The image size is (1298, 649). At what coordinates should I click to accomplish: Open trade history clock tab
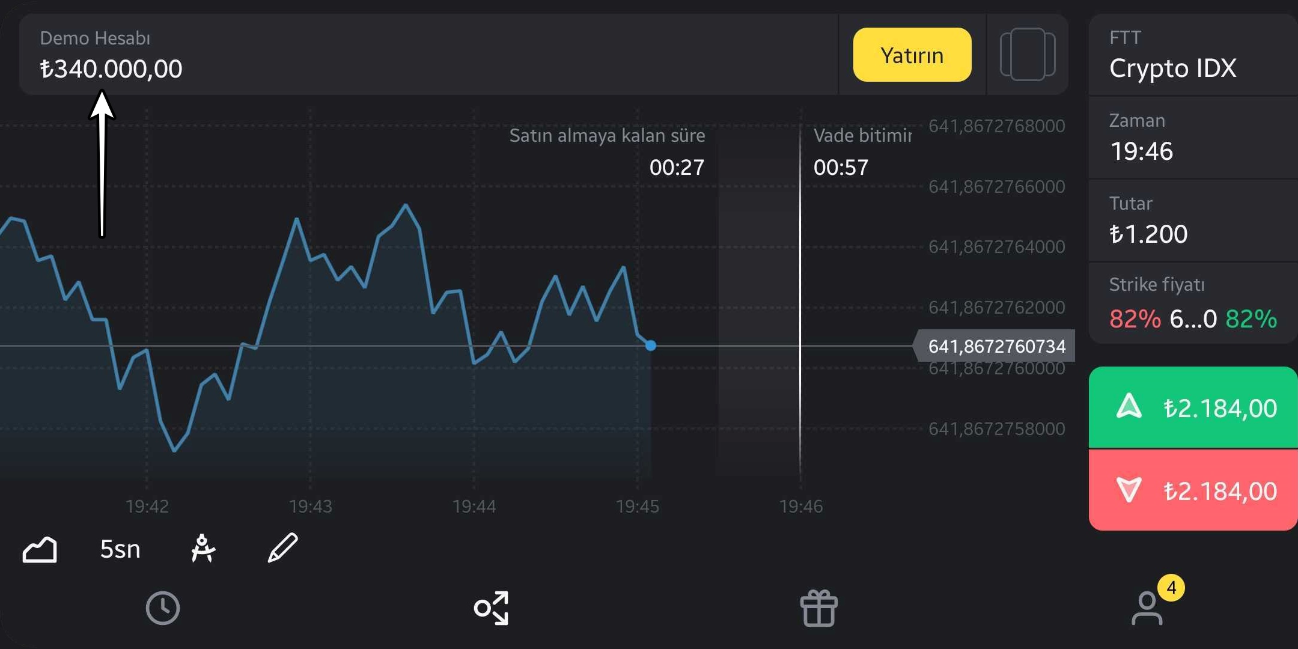pyautogui.click(x=162, y=608)
